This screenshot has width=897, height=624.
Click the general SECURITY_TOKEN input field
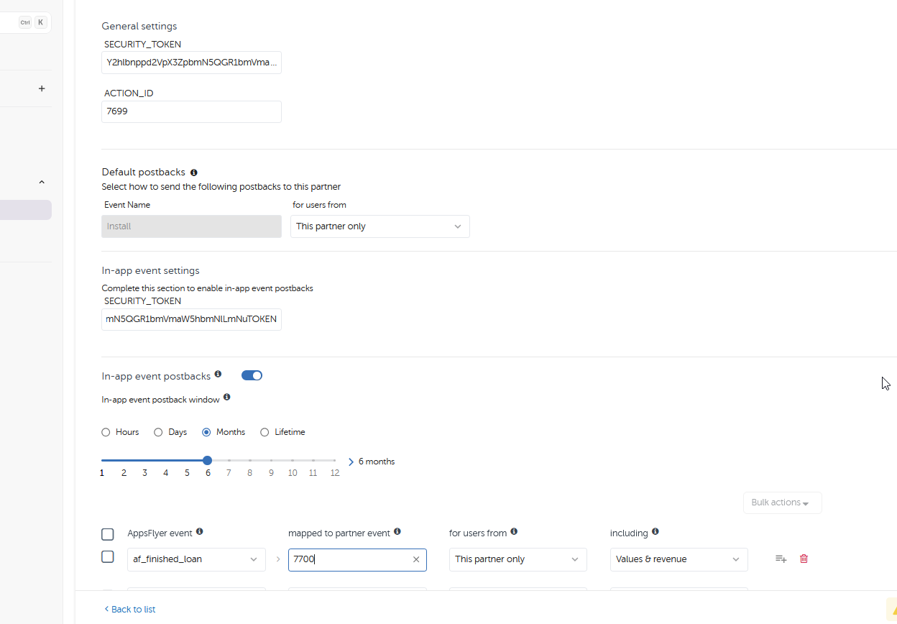(191, 63)
